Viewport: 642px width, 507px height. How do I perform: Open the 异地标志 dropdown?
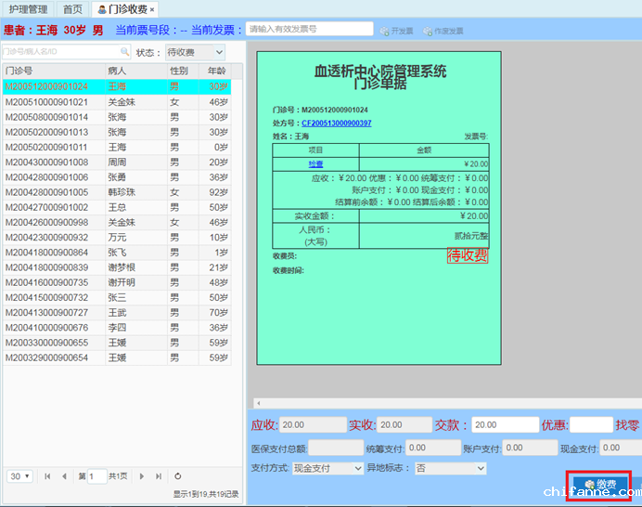click(450, 468)
